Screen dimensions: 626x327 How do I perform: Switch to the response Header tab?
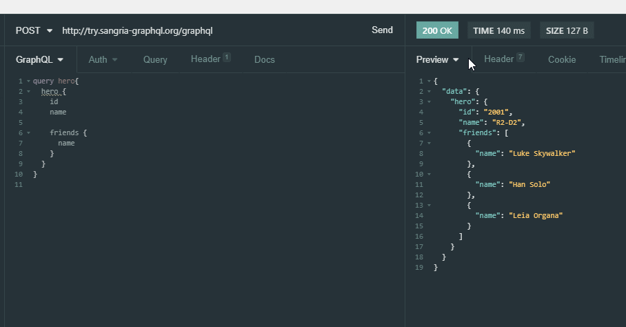pyautogui.click(x=503, y=59)
